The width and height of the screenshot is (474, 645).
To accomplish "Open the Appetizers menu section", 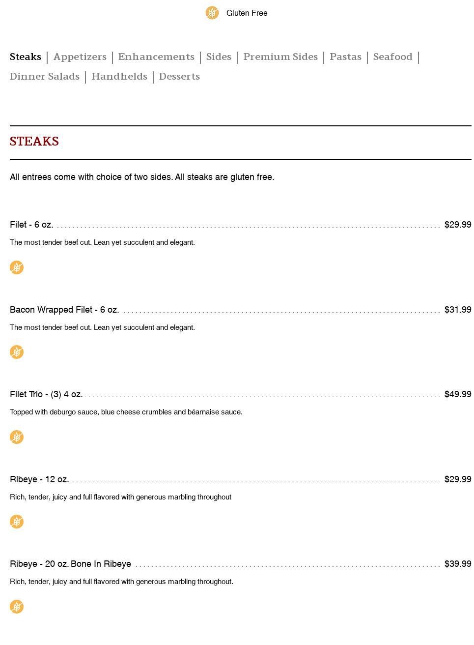I will pyautogui.click(x=80, y=57).
